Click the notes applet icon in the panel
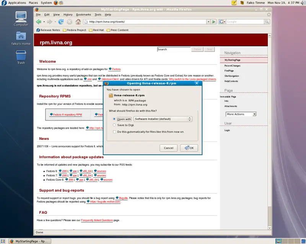306x244 pixels. tap(234, 3)
